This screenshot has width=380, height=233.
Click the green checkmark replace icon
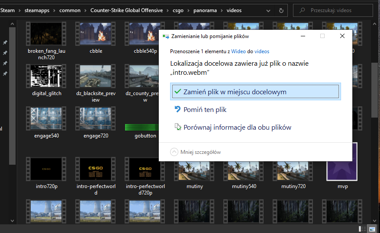[177, 92]
